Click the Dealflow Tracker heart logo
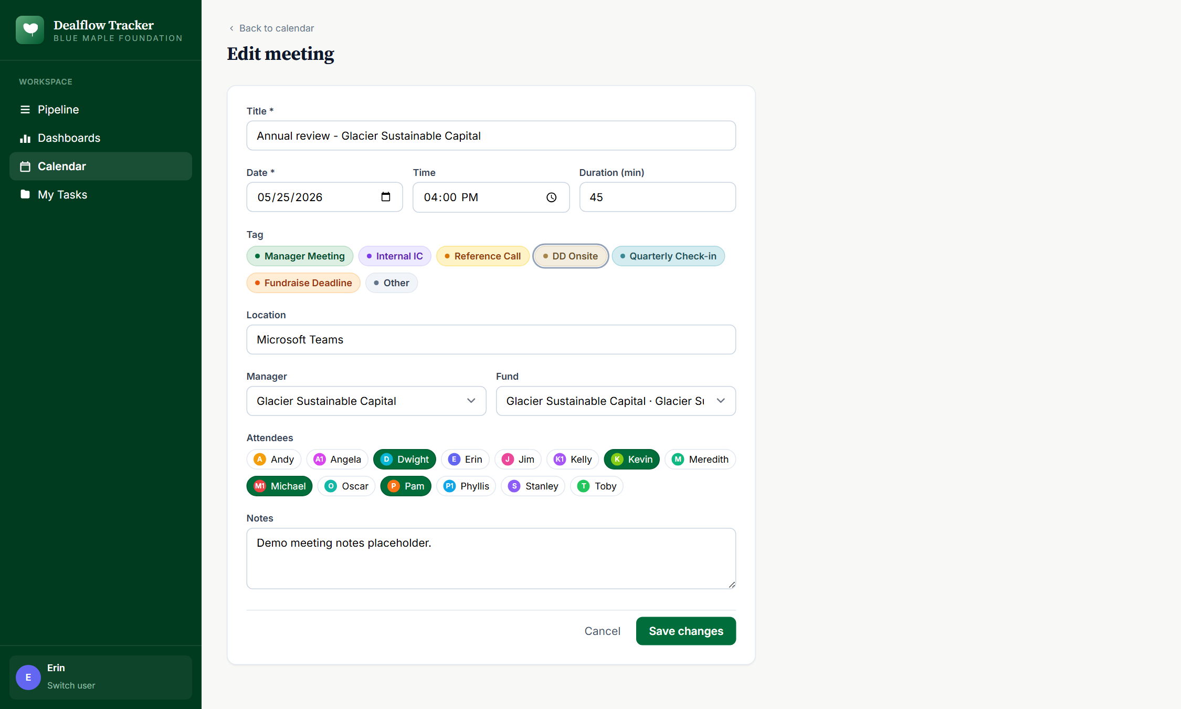The image size is (1181, 709). [30, 30]
